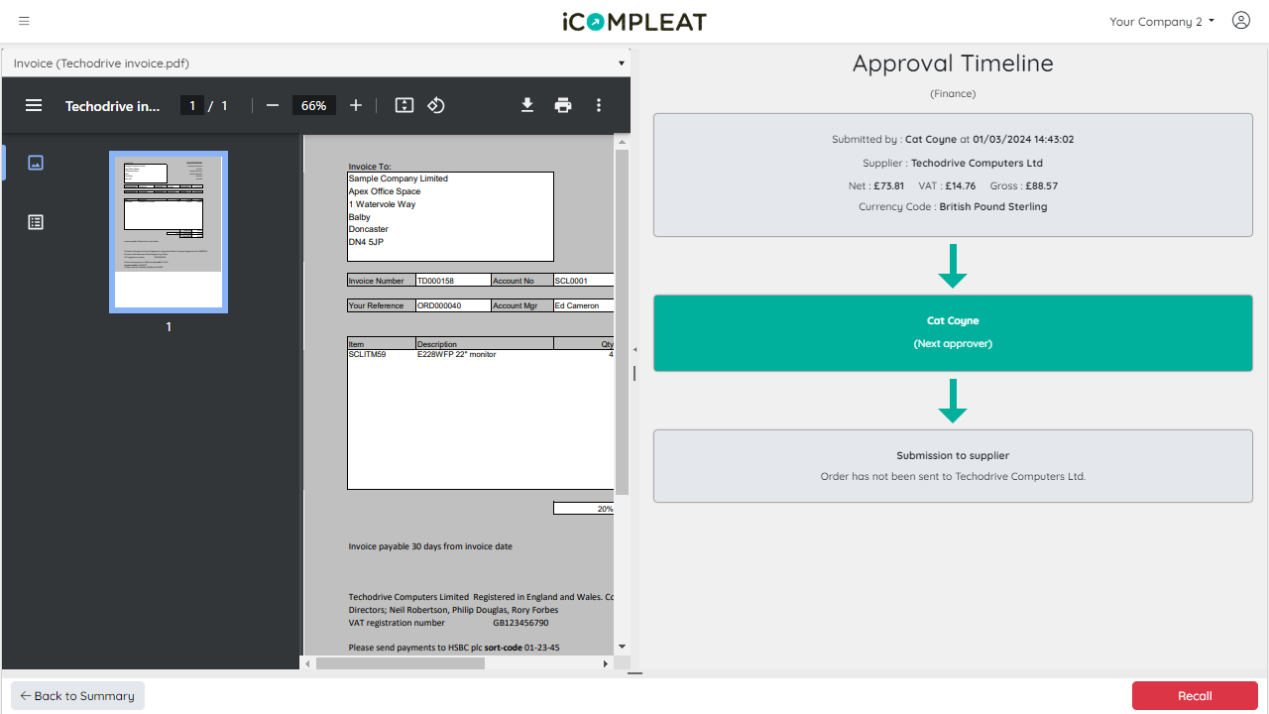Select the page 1 thumbnail

pos(169,232)
